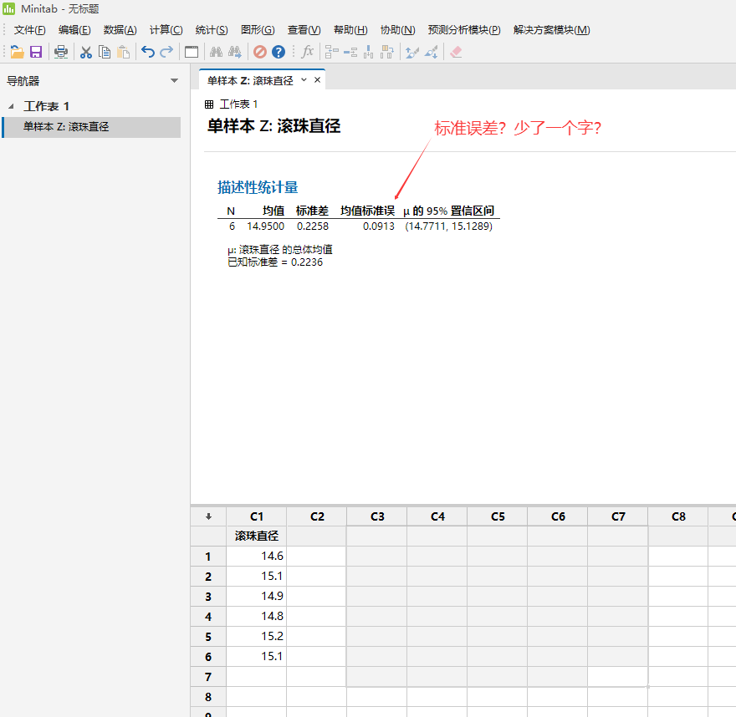Image resolution: width=736 pixels, height=717 pixels.
Task: Select column header C5
Action: (498, 516)
